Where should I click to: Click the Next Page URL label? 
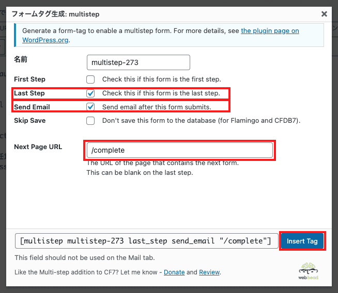(x=38, y=147)
